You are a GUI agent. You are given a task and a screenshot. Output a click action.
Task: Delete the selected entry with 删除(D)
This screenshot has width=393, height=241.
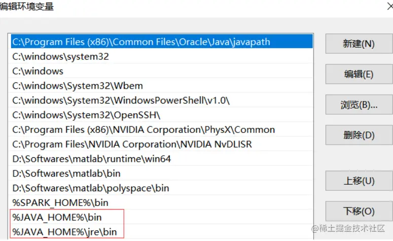[x=359, y=135]
